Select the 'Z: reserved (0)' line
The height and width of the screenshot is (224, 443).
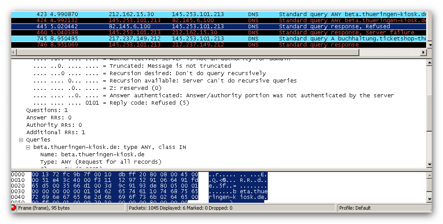pyautogui.click(x=98, y=88)
